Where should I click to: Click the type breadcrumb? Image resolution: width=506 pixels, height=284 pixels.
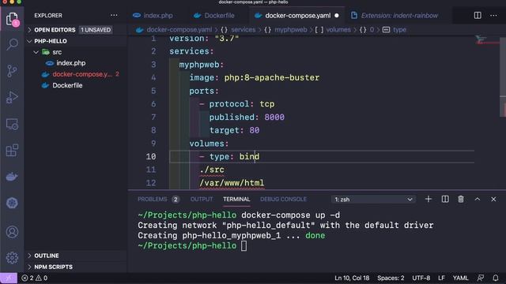coord(399,30)
